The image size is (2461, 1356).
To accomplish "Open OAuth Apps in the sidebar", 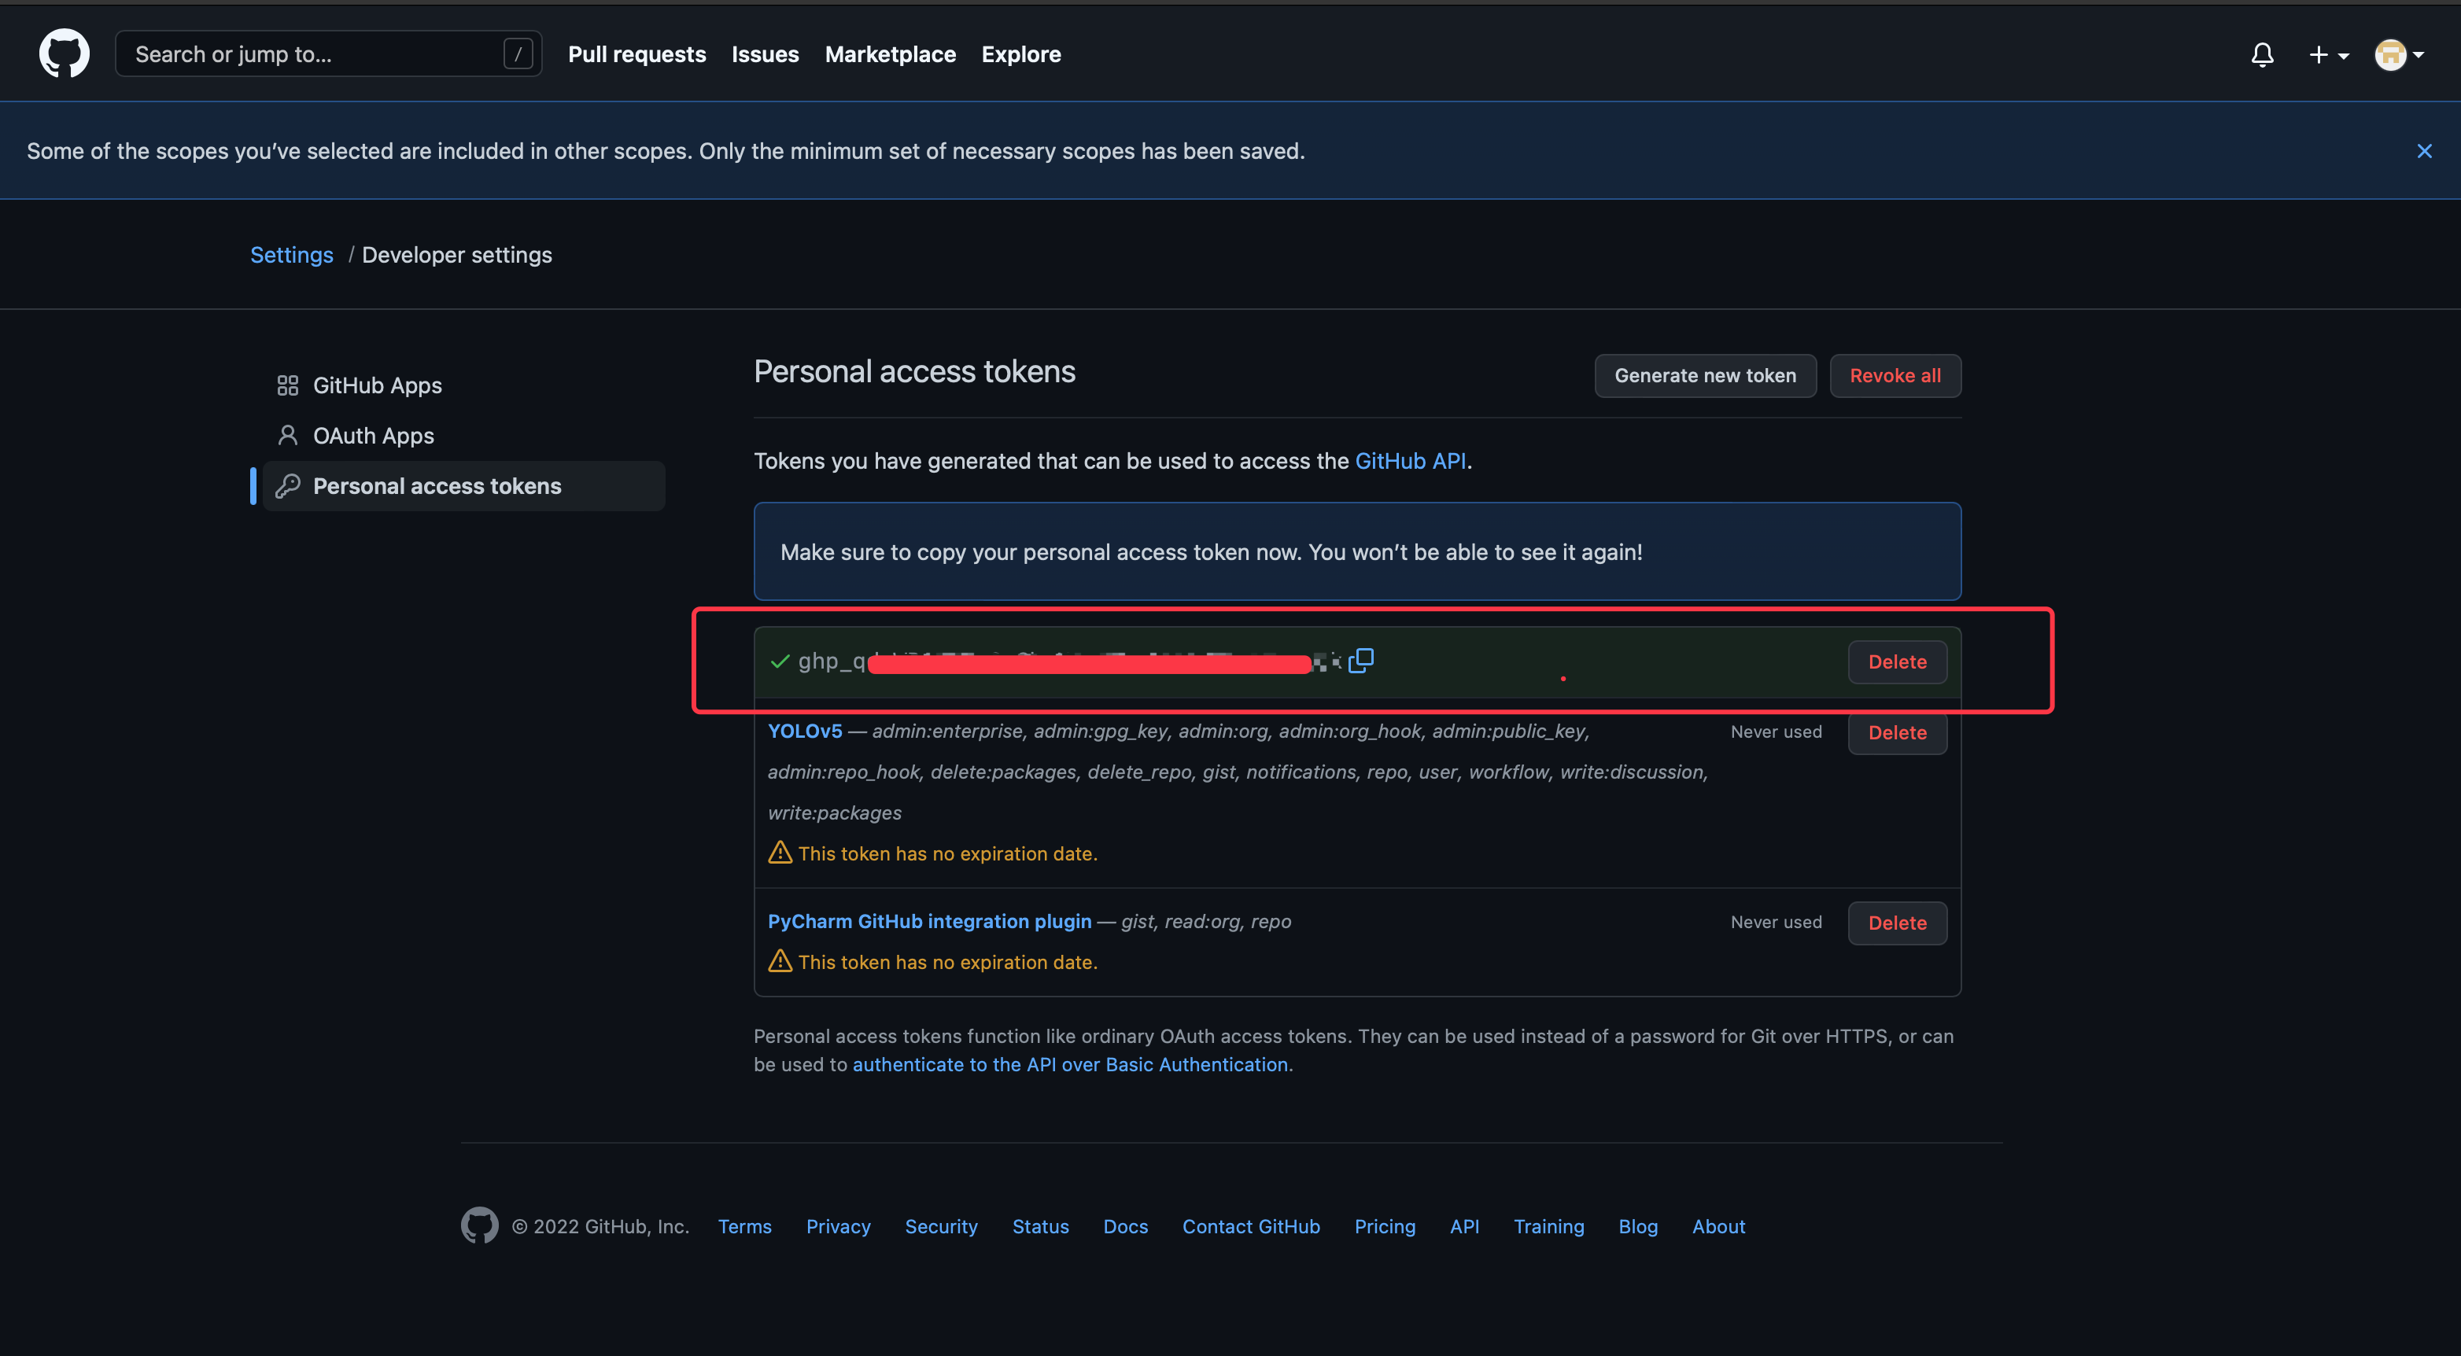I will point(373,436).
